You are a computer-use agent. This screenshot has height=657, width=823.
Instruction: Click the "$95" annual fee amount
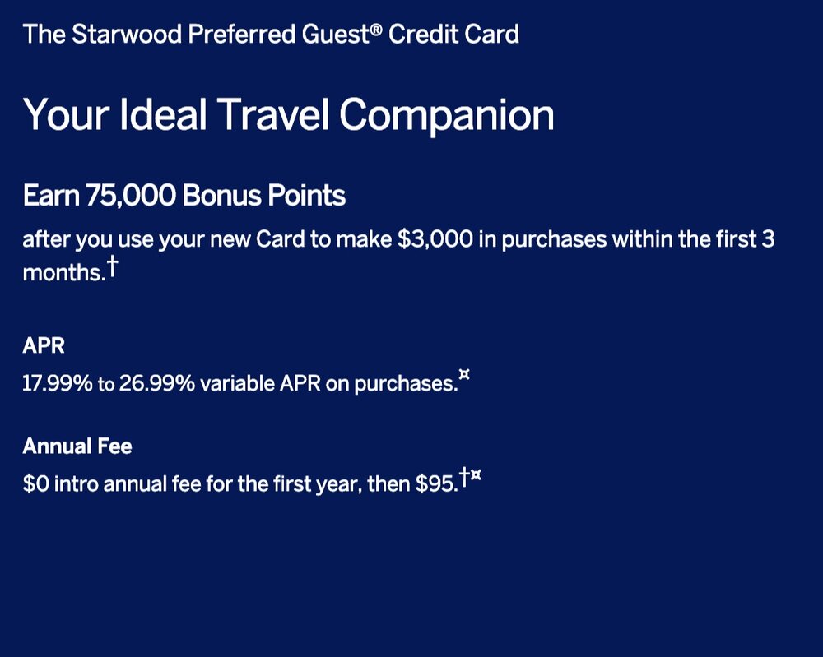[x=435, y=484]
